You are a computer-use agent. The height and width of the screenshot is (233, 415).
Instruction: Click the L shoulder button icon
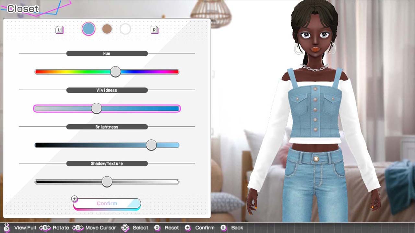[x=59, y=29]
